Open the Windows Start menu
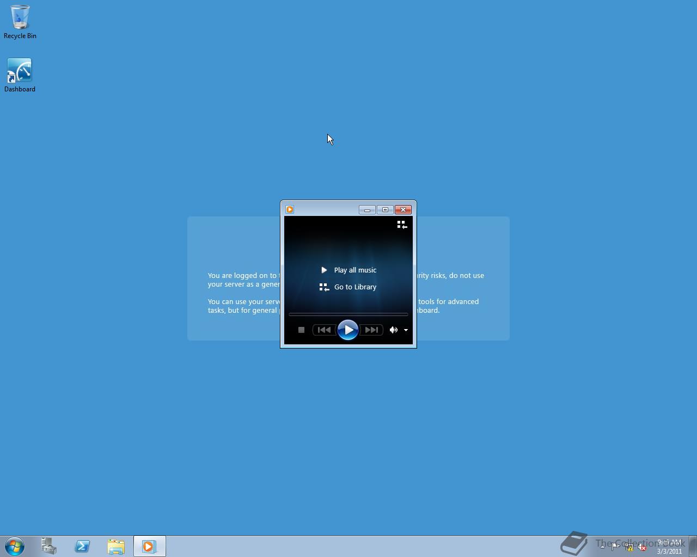The image size is (697, 557). pos(15,546)
